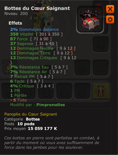Select the equipment slot beside Résistance Eau line
The height and width of the screenshot is (155, 118).
82,68
